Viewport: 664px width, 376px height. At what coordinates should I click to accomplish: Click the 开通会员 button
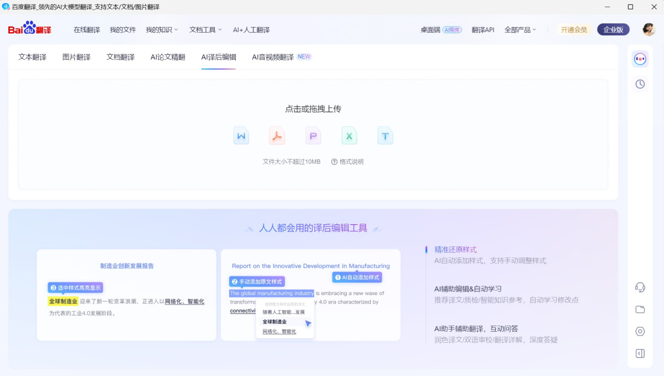pos(573,29)
